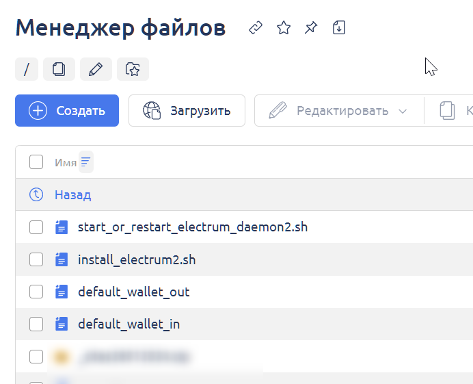Select the default_wallet_out checkbox

coord(36,292)
